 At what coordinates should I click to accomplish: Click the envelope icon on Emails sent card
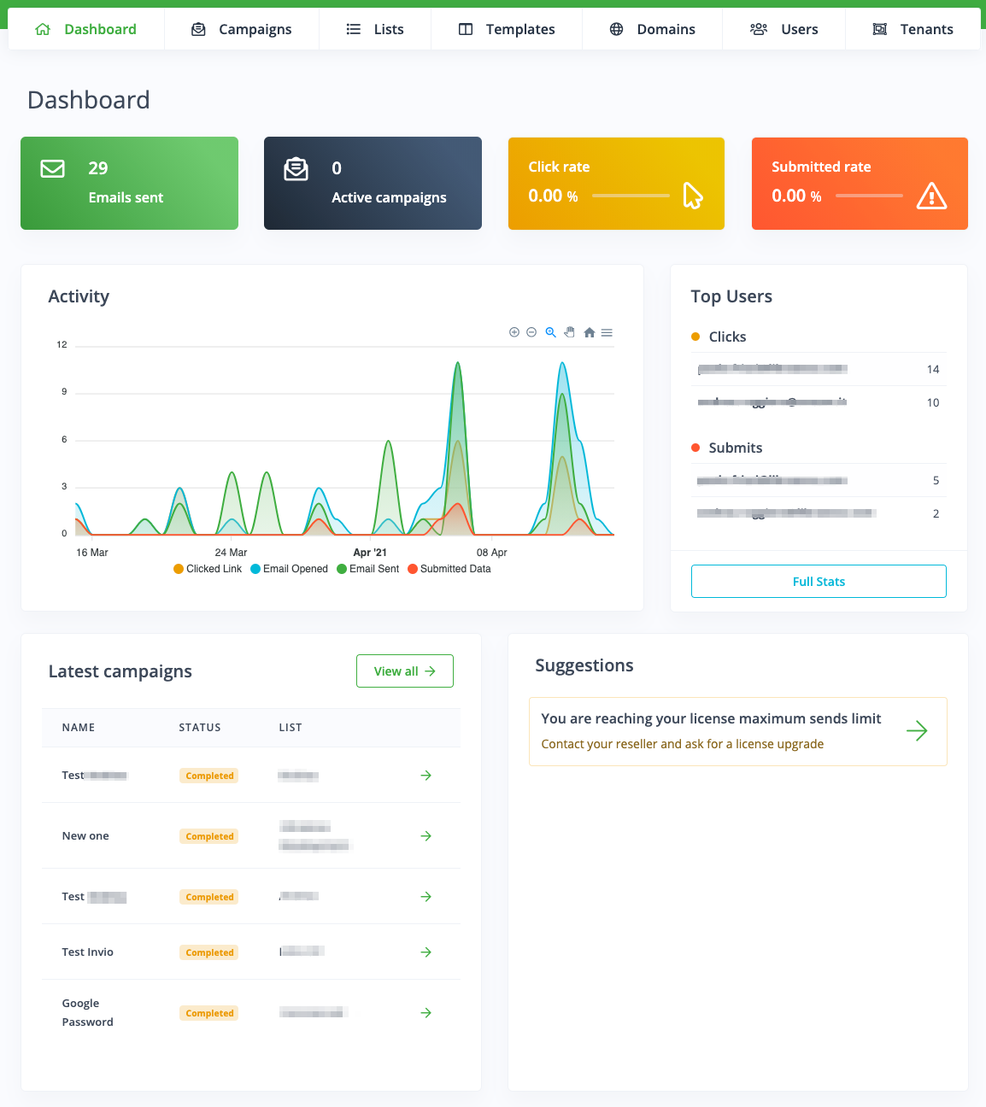coord(52,169)
